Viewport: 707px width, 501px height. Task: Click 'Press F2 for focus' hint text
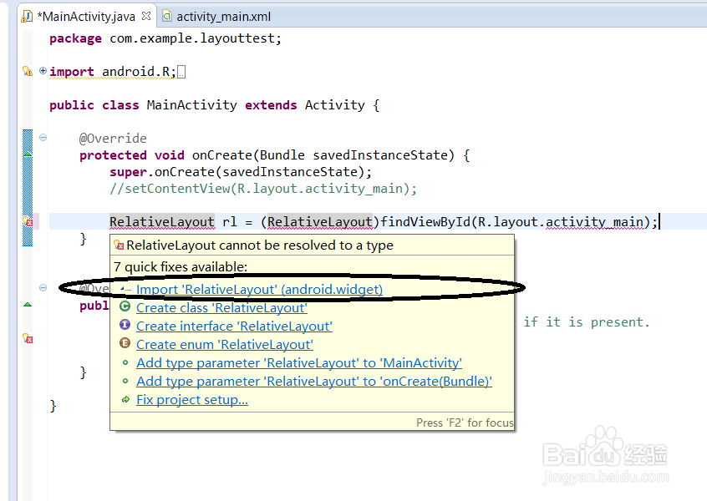click(x=465, y=423)
